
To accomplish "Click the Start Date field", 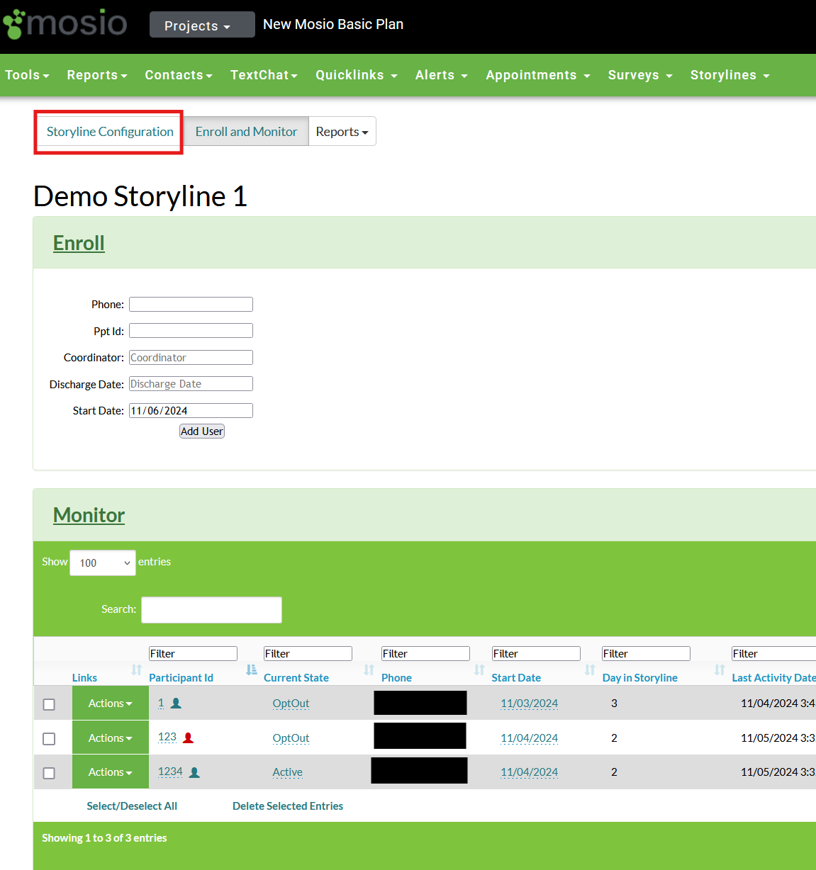I will pyautogui.click(x=191, y=411).
